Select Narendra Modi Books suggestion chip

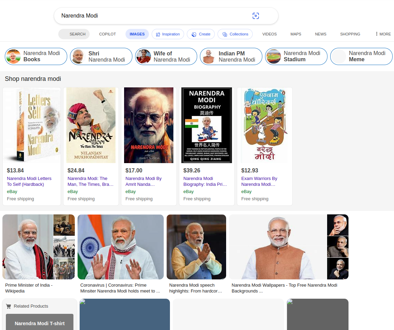pos(36,56)
